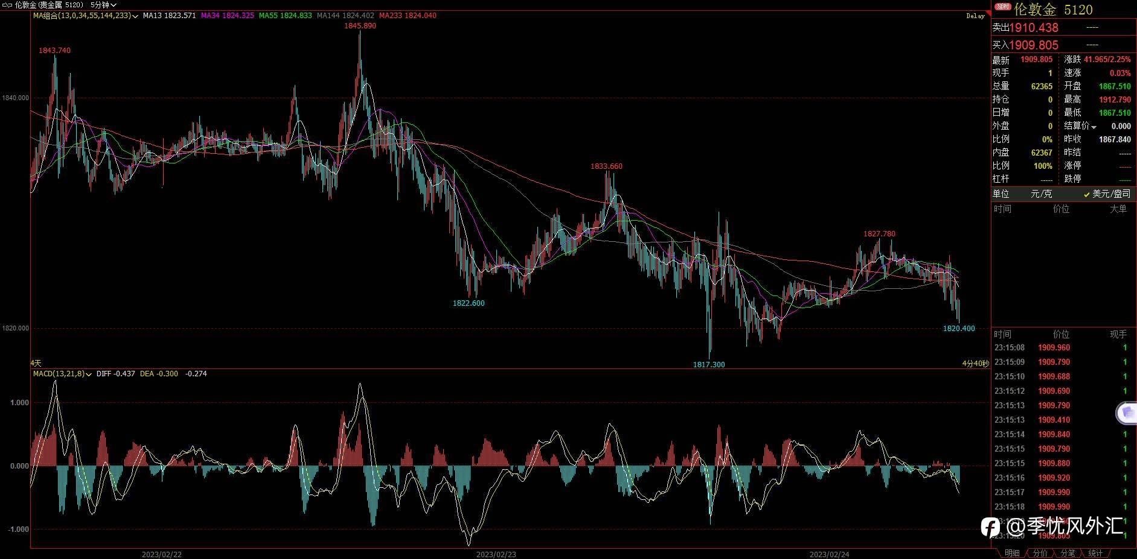This screenshot has height=559, width=1137.
Task: Click the 1827.780 peak label
Action: pos(879,234)
